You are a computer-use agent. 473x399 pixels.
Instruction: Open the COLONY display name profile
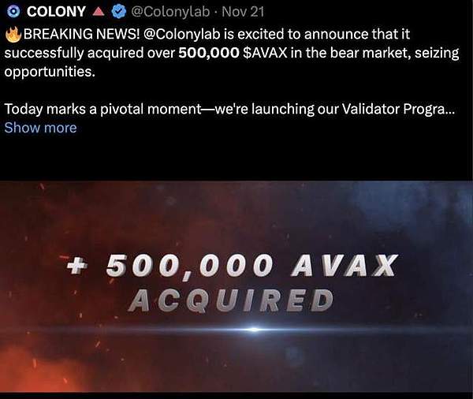(x=56, y=12)
